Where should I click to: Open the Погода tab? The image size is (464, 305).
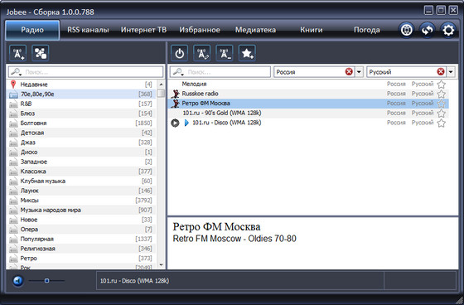coord(367,30)
